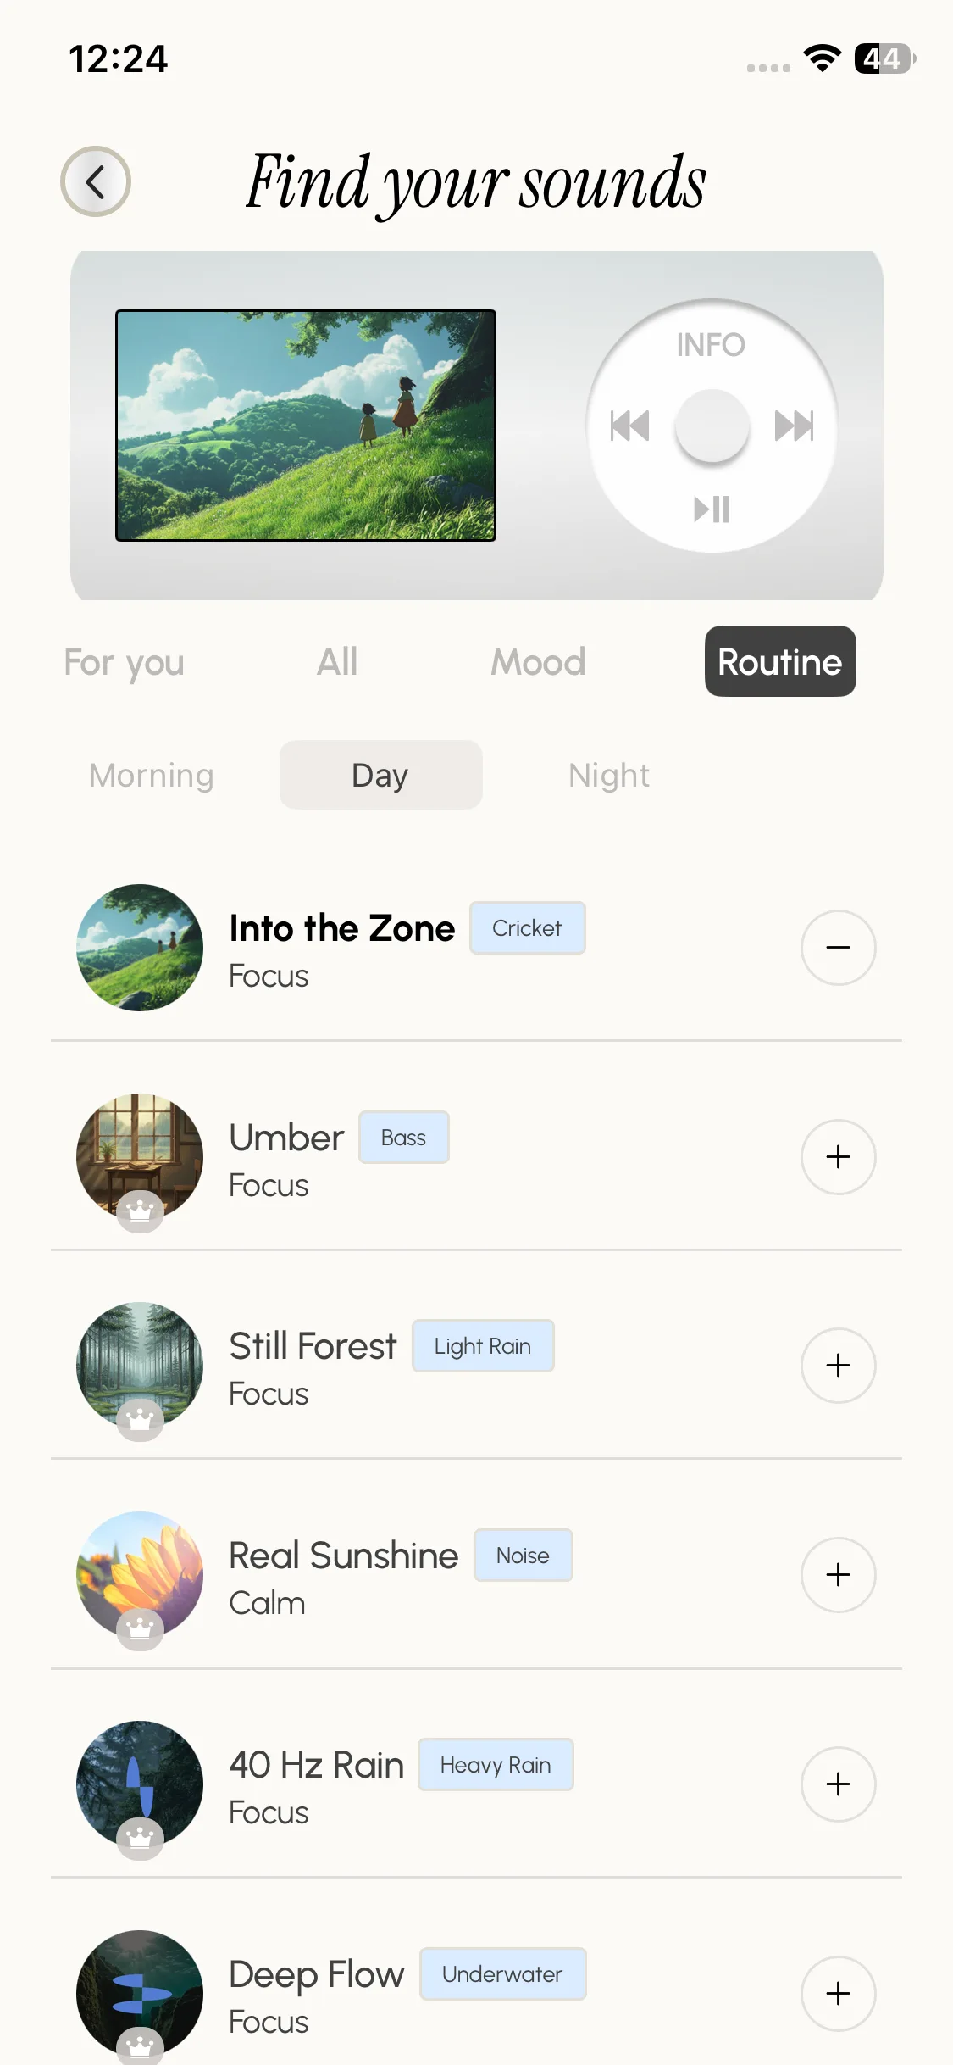Image resolution: width=953 pixels, height=2065 pixels.
Task: Open the now-playing landscape artwork
Action: [x=306, y=426]
